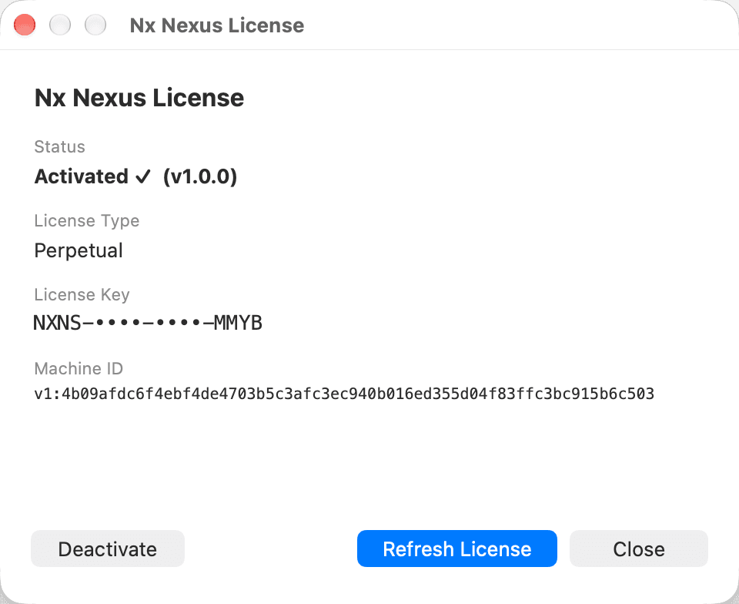Click the 'Machine ID' field label
The width and height of the screenshot is (739, 604).
(x=79, y=368)
